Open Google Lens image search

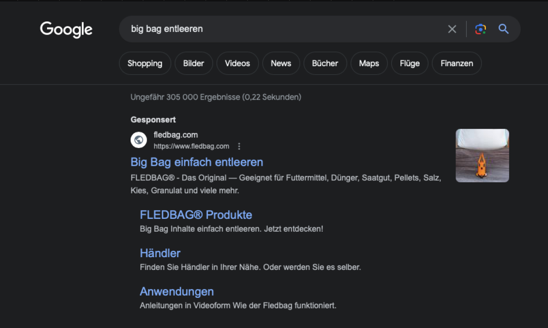pyautogui.click(x=480, y=29)
